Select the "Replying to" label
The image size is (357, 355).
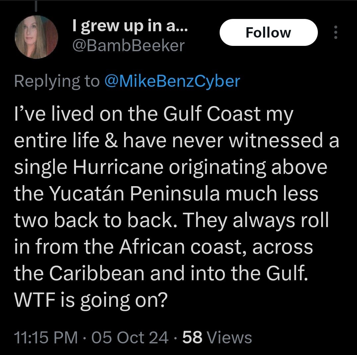point(57,81)
